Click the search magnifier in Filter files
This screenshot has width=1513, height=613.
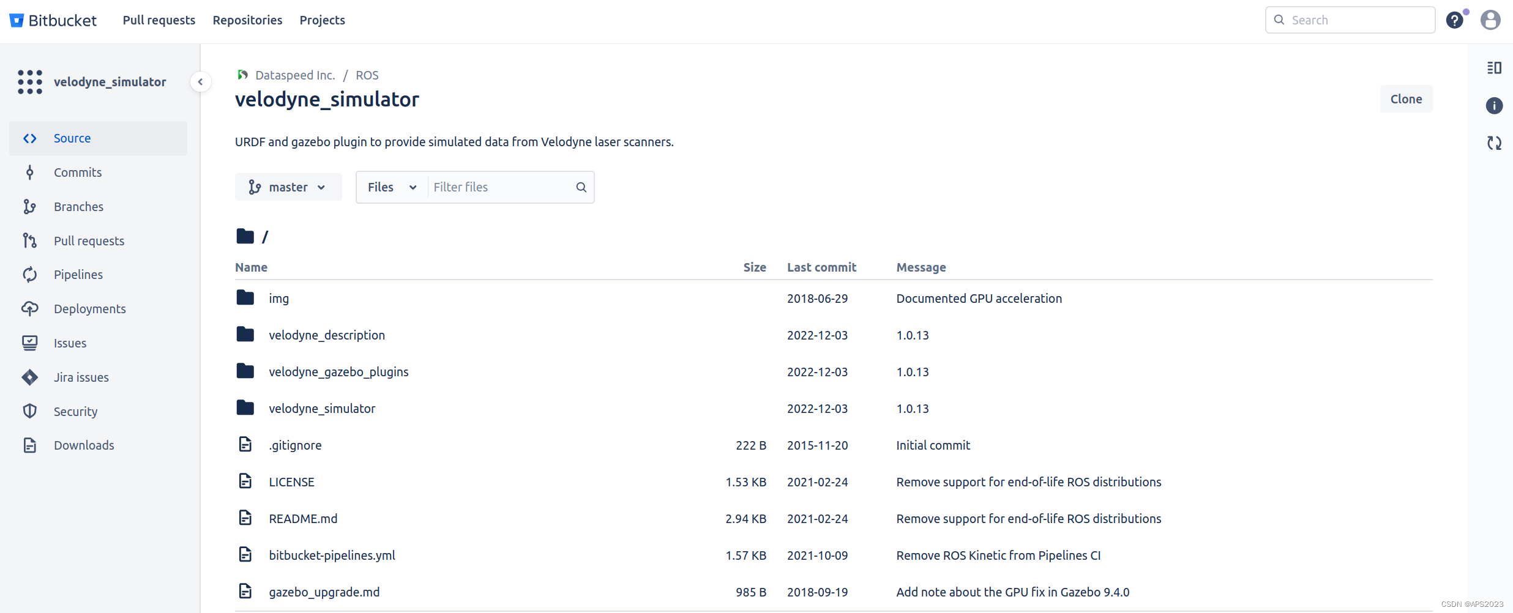coord(581,187)
